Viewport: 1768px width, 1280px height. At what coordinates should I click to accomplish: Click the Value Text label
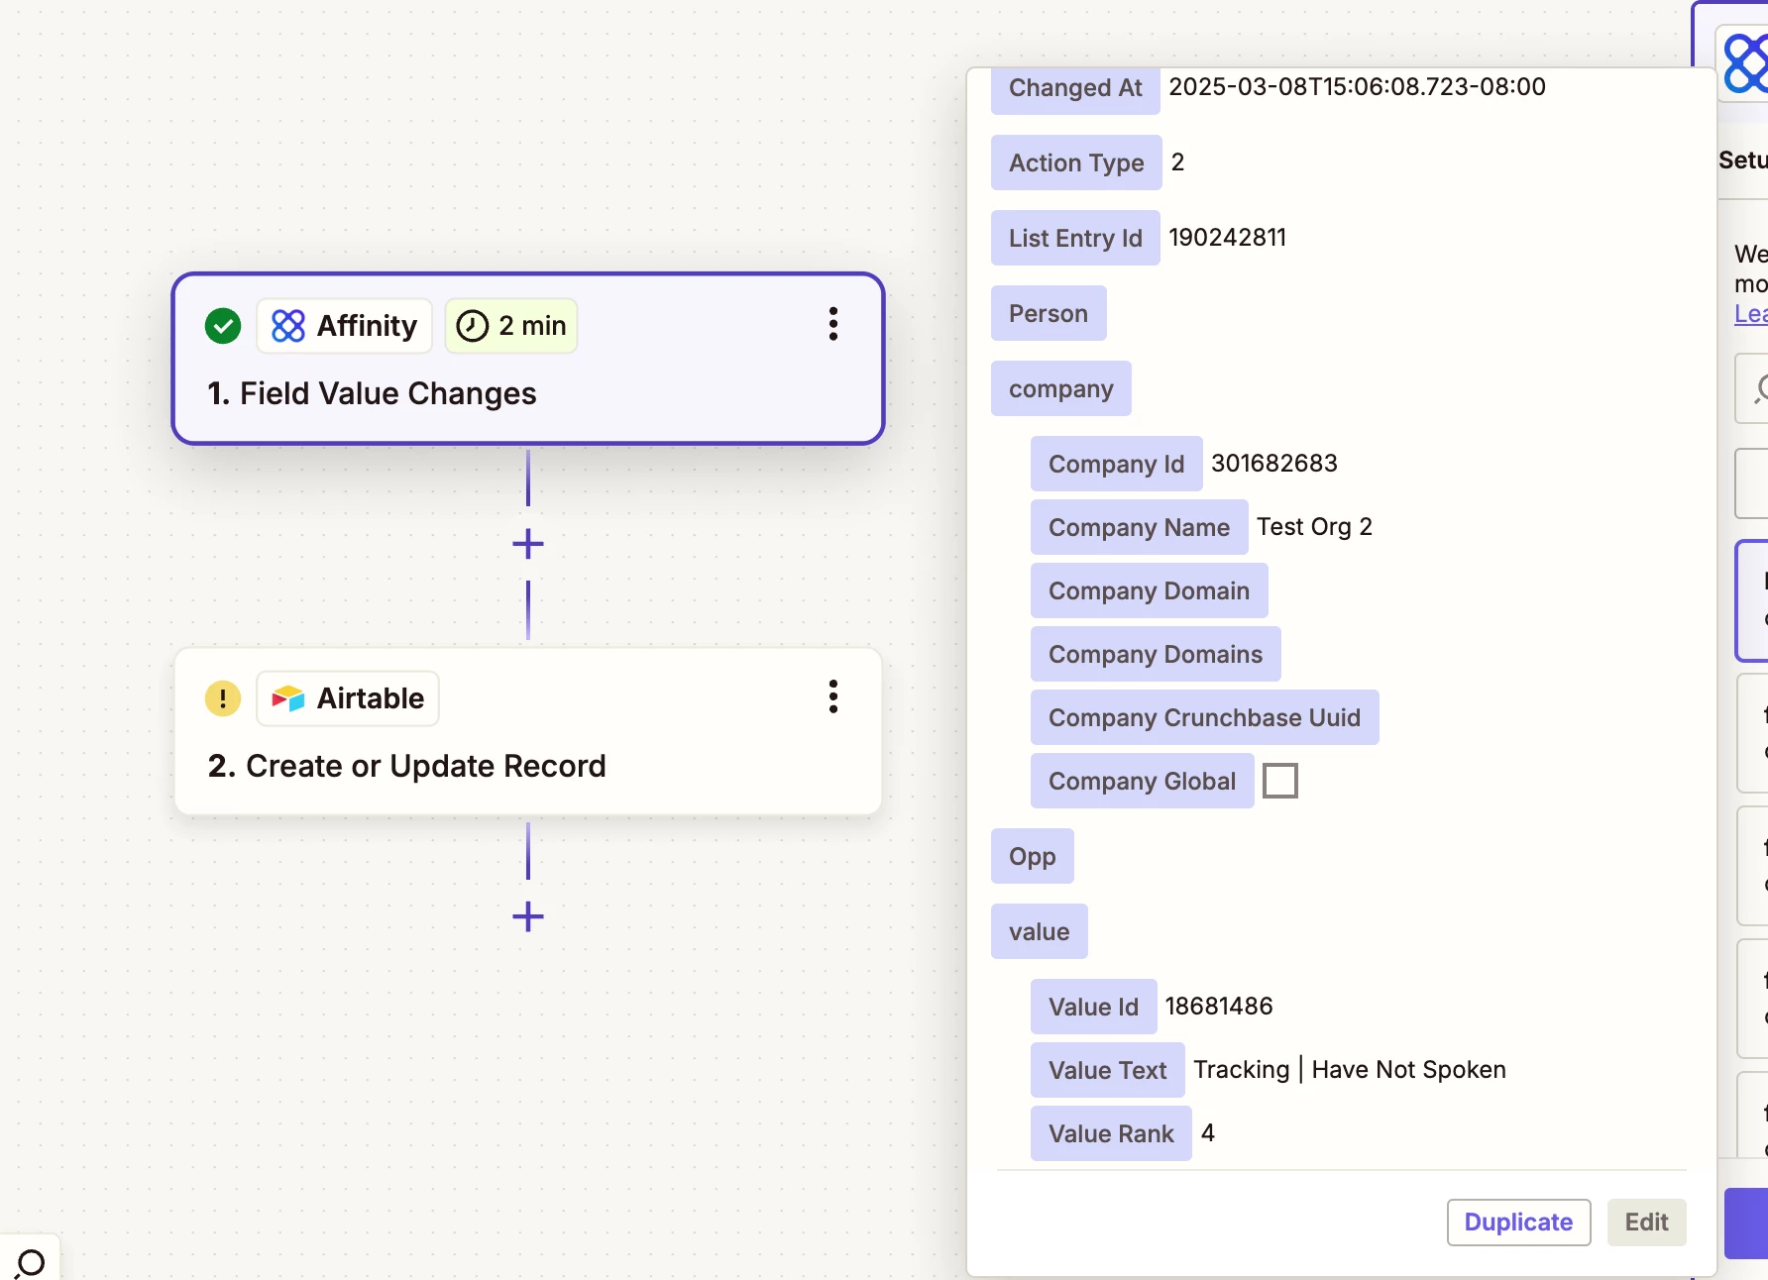point(1108,1070)
